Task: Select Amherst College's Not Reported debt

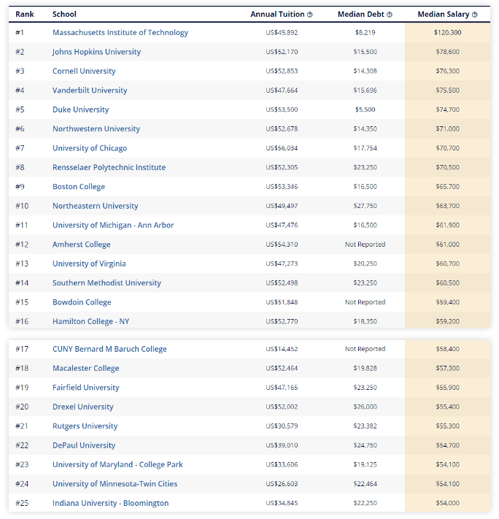Action: 365,245
